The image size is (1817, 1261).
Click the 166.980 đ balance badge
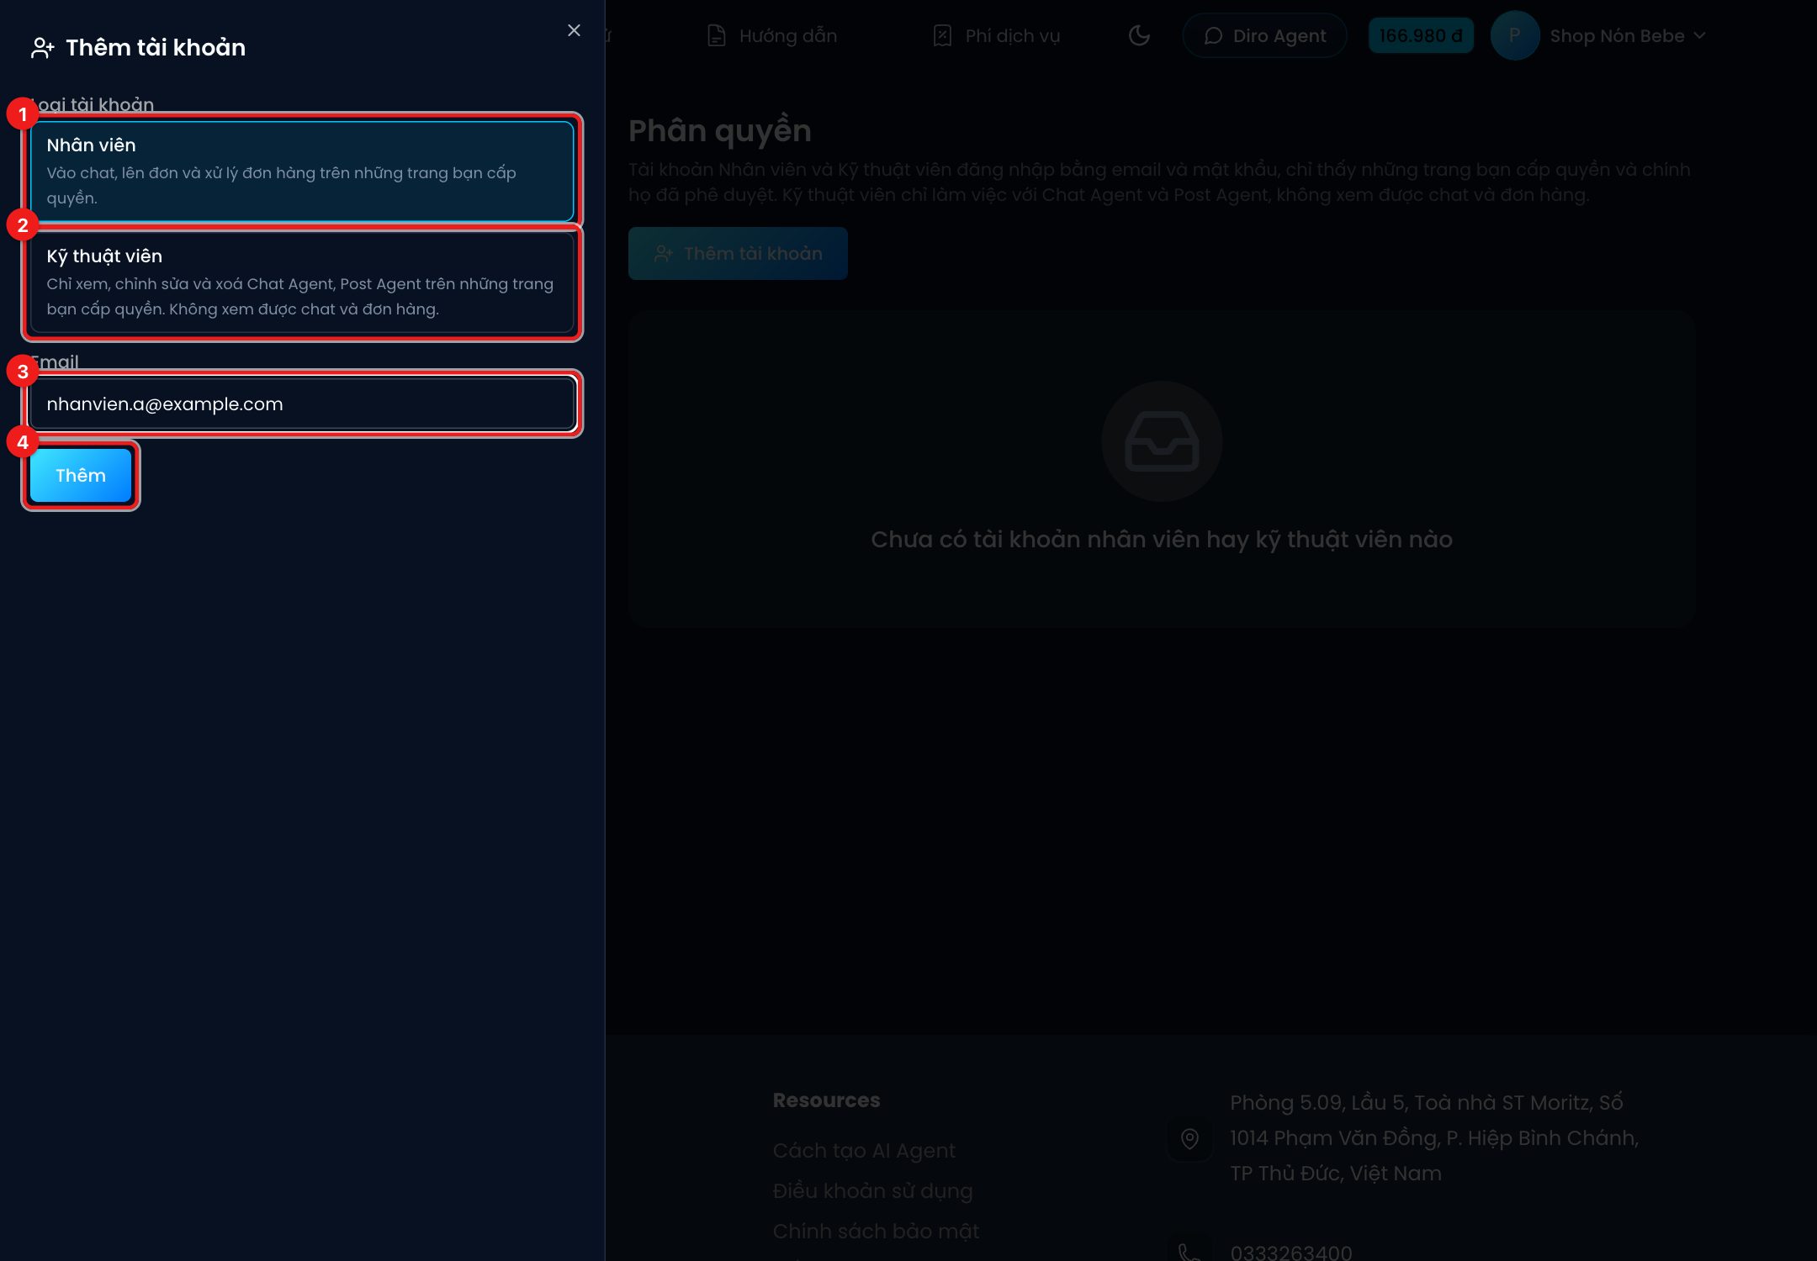[1421, 35]
